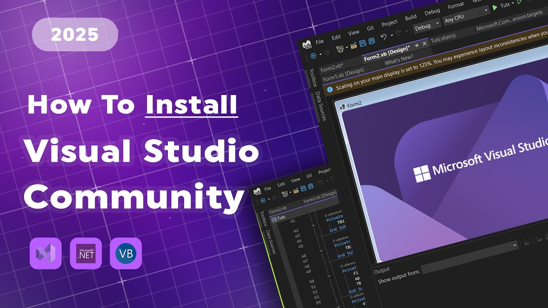Image resolution: width=548 pixels, height=308 pixels.
Task: Click the greyed Navigate Forward arrow in designer window
Action: coord(327,53)
